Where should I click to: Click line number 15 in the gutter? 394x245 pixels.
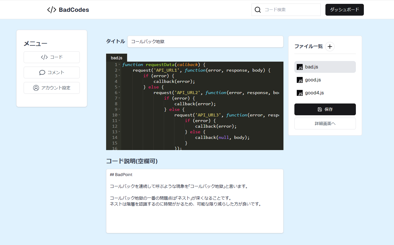[x=115, y=143]
